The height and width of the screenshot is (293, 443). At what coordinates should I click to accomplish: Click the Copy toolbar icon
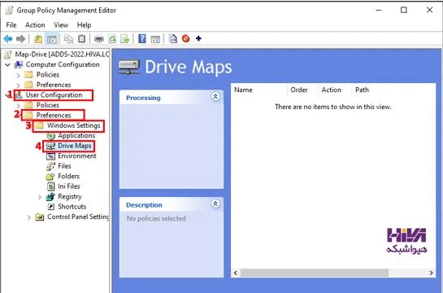click(68, 39)
